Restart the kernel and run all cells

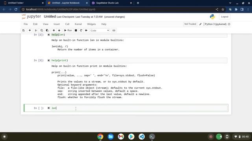pyautogui.click(x=86, y=31)
